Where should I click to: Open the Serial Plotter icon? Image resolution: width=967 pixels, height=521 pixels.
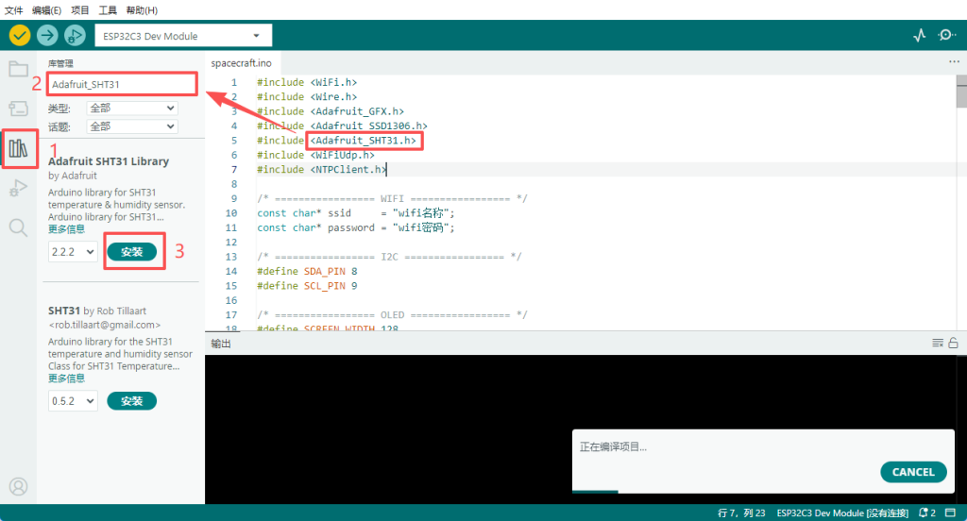(920, 35)
